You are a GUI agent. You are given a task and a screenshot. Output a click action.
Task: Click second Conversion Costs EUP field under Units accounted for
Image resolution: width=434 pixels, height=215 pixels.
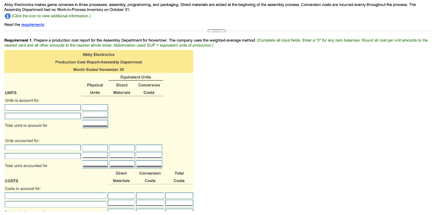(x=149, y=156)
